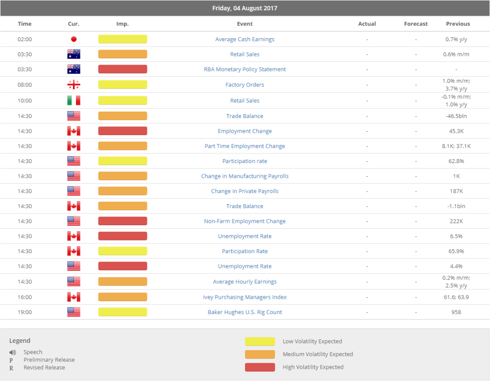
Task: Click the red importance bar for RBA statement
Action: point(122,69)
